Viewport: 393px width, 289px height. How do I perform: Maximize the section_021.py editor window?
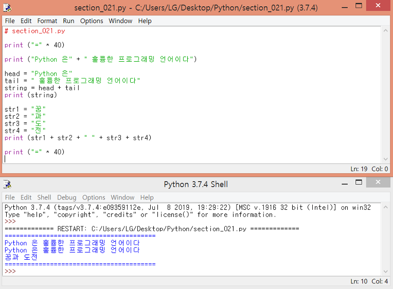click(359, 6)
